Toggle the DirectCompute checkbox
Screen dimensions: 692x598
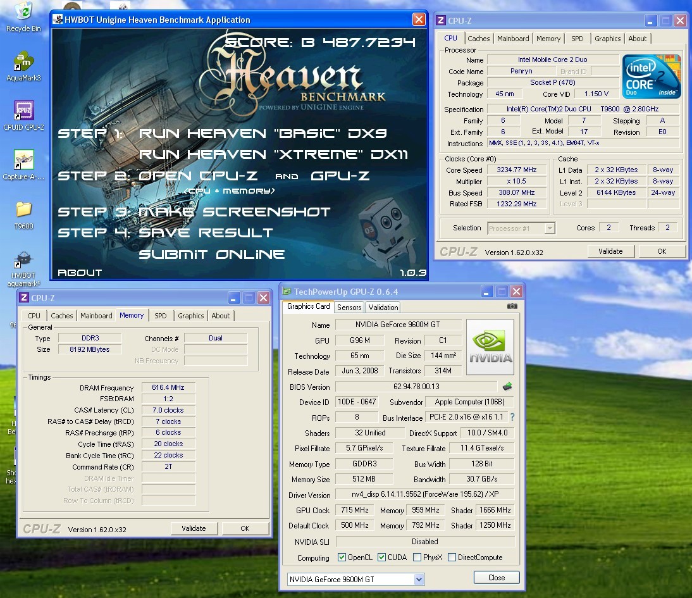pyautogui.click(x=452, y=558)
